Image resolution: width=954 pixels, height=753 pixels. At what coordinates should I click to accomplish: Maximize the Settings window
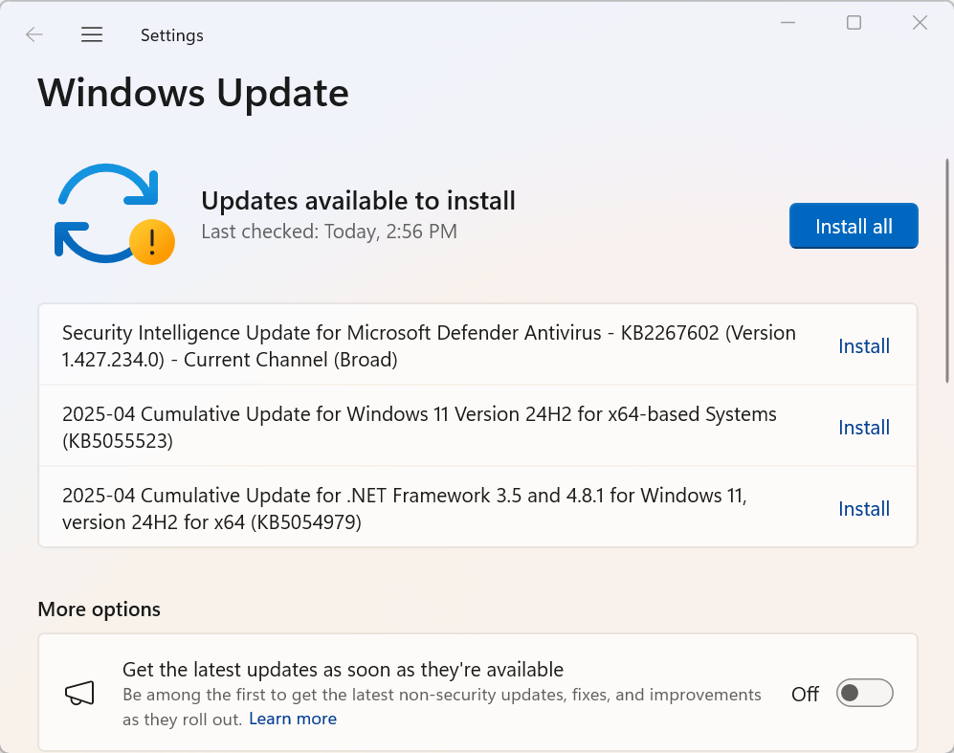coord(854,23)
